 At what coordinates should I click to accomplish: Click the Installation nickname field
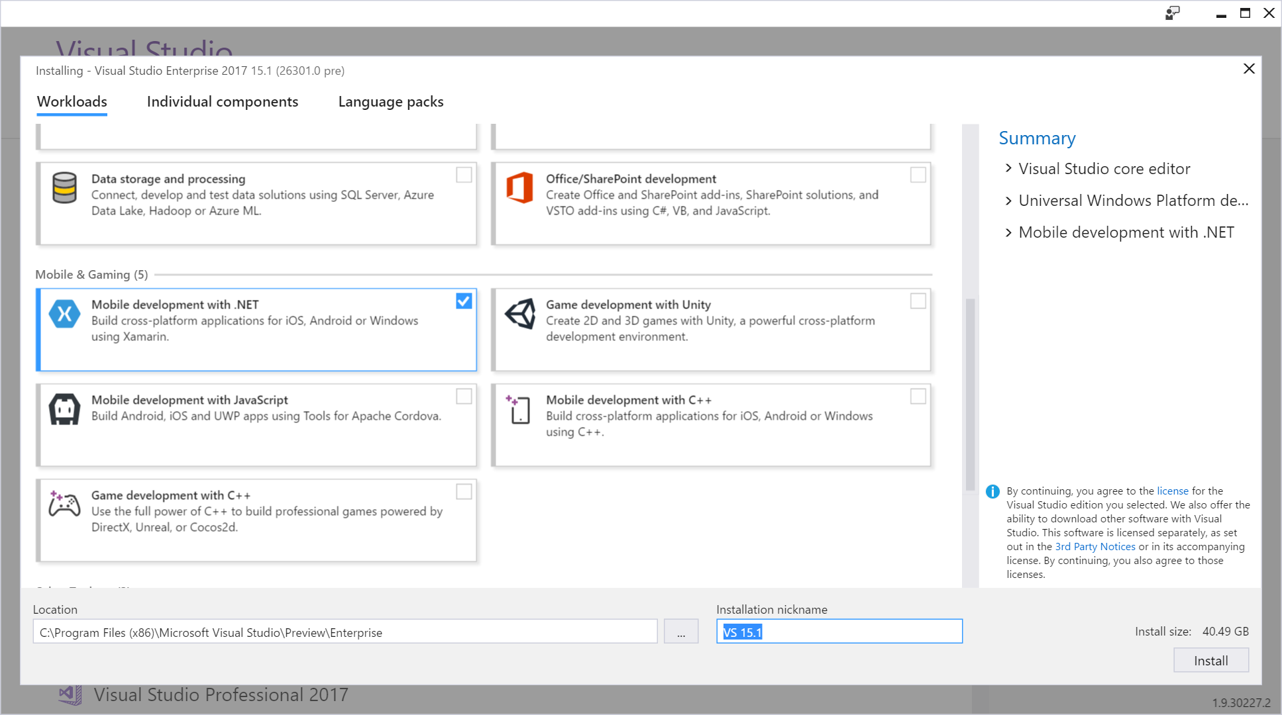(x=839, y=632)
